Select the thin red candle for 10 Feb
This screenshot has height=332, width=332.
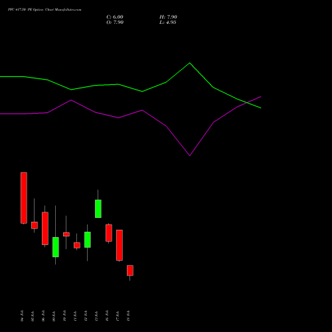[66, 234]
